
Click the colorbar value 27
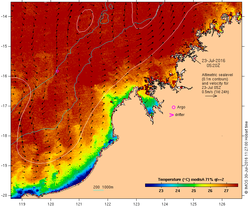227,191
